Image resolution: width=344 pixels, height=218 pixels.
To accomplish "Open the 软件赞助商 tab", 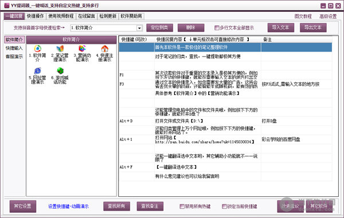I will [x=131, y=17].
